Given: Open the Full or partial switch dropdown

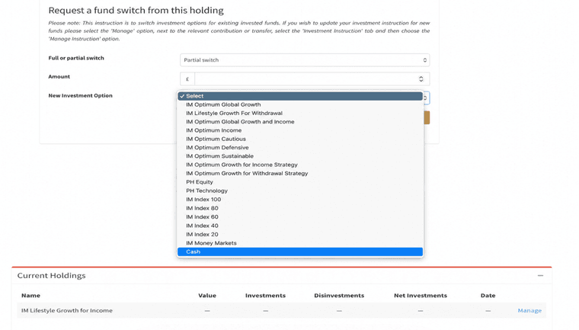Looking at the screenshot, I should pos(304,60).
